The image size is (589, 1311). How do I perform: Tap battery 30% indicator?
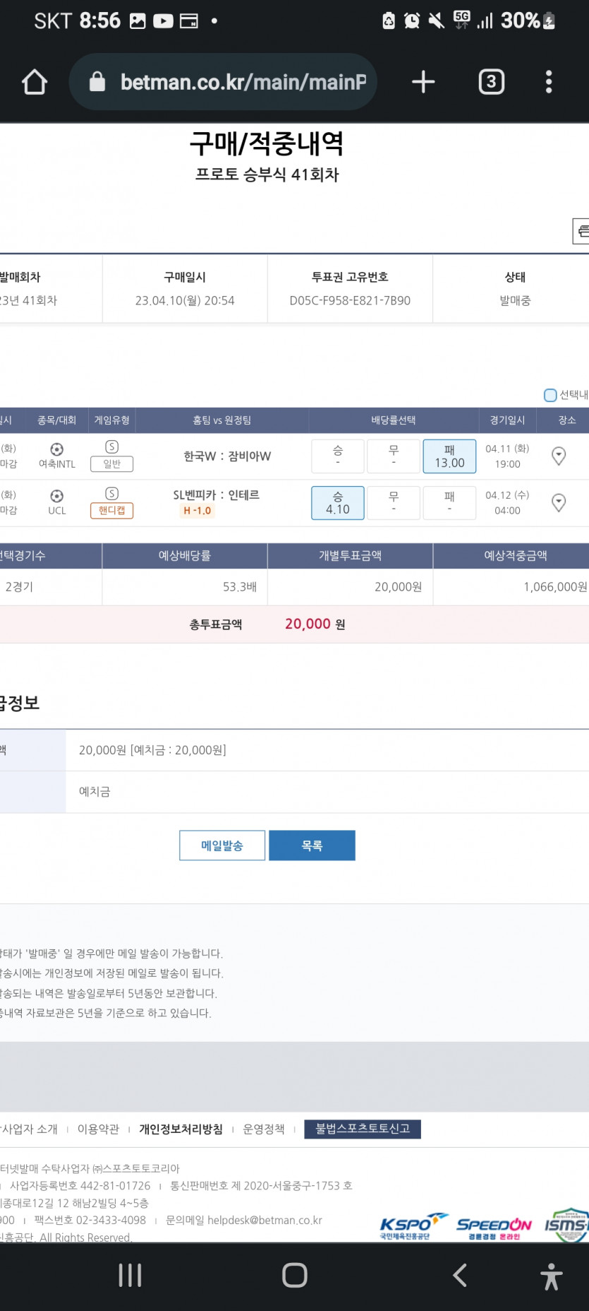click(528, 20)
